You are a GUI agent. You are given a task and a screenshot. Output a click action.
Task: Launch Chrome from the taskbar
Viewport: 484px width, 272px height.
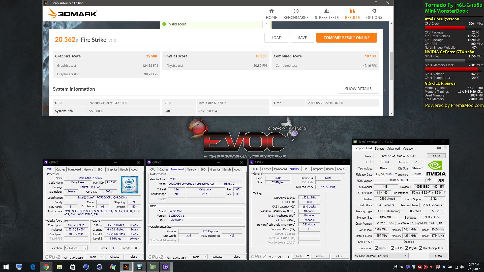(x=46, y=267)
